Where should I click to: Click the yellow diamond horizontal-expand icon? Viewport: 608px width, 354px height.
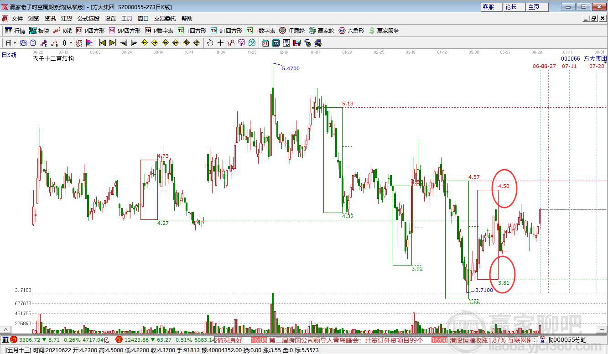165,43
